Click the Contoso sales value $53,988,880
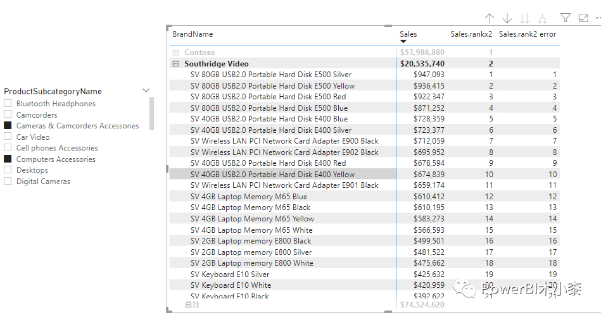Viewport: 601px width, 315px height. pyautogui.click(x=422, y=52)
